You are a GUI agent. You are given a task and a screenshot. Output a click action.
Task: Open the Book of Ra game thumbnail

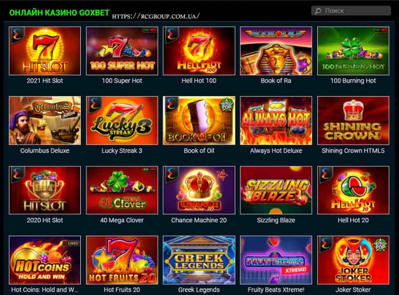tap(276, 51)
